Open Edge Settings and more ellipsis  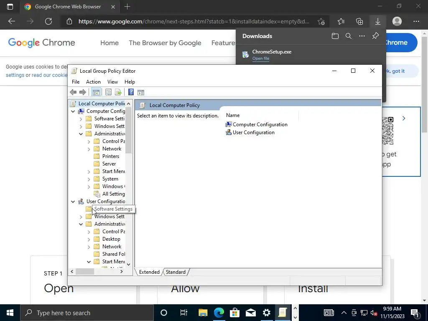416,21
